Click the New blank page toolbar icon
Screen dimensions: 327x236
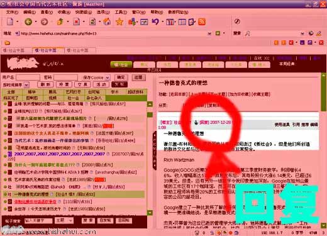pos(10,21)
